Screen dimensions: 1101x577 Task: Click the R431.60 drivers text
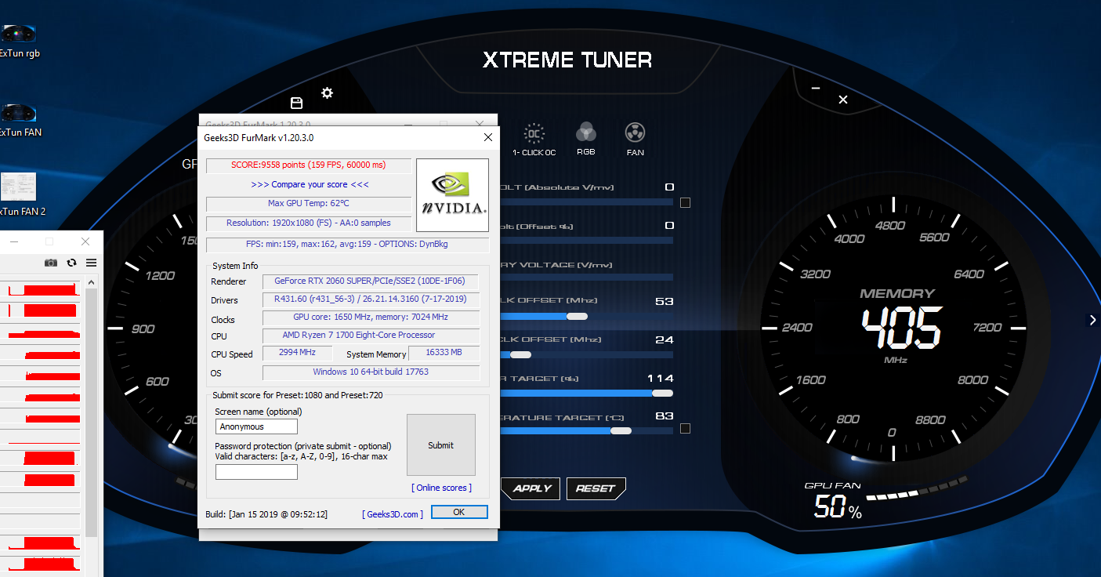370,299
